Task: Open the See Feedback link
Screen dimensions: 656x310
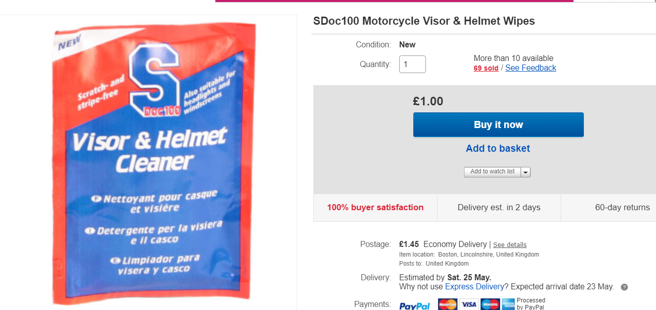Action: click(530, 68)
